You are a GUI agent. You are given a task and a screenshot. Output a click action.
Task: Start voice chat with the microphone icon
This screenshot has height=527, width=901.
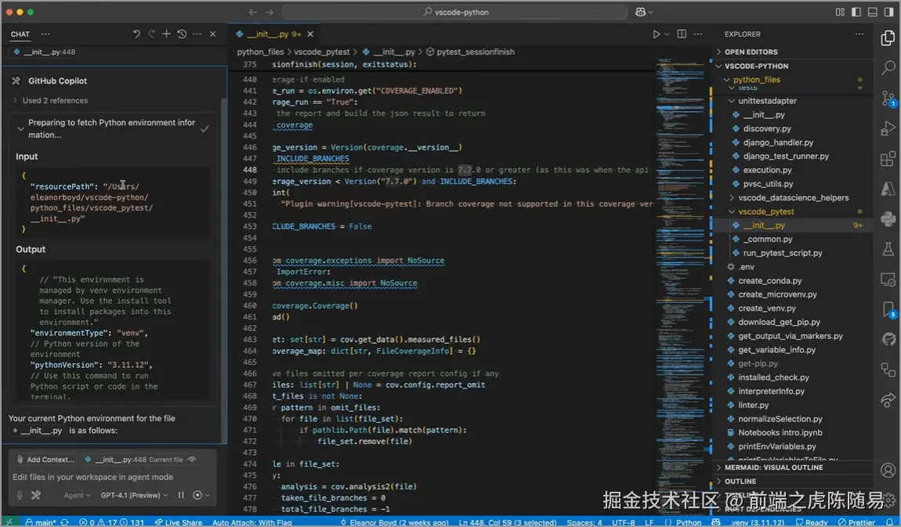[x=20, y=495]
